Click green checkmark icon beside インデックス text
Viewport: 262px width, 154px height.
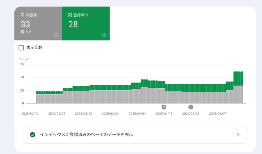point(32,135)
